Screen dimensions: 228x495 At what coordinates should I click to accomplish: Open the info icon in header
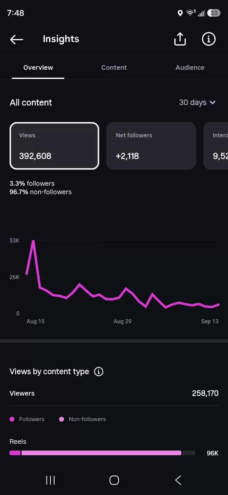click(209, 39)
